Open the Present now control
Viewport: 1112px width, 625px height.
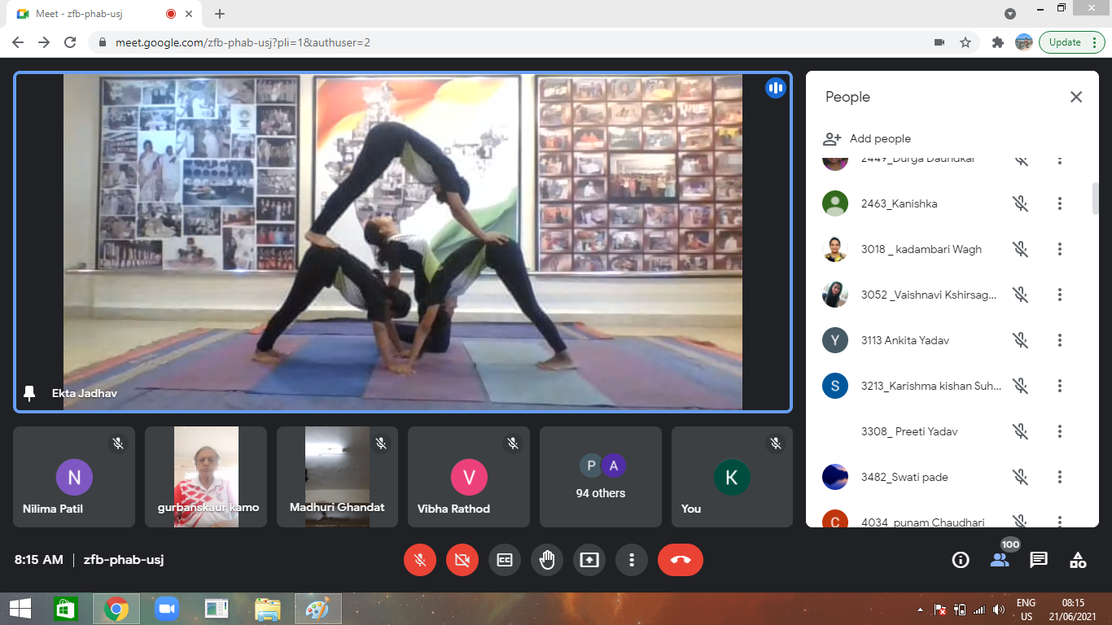tap(589, 560)
